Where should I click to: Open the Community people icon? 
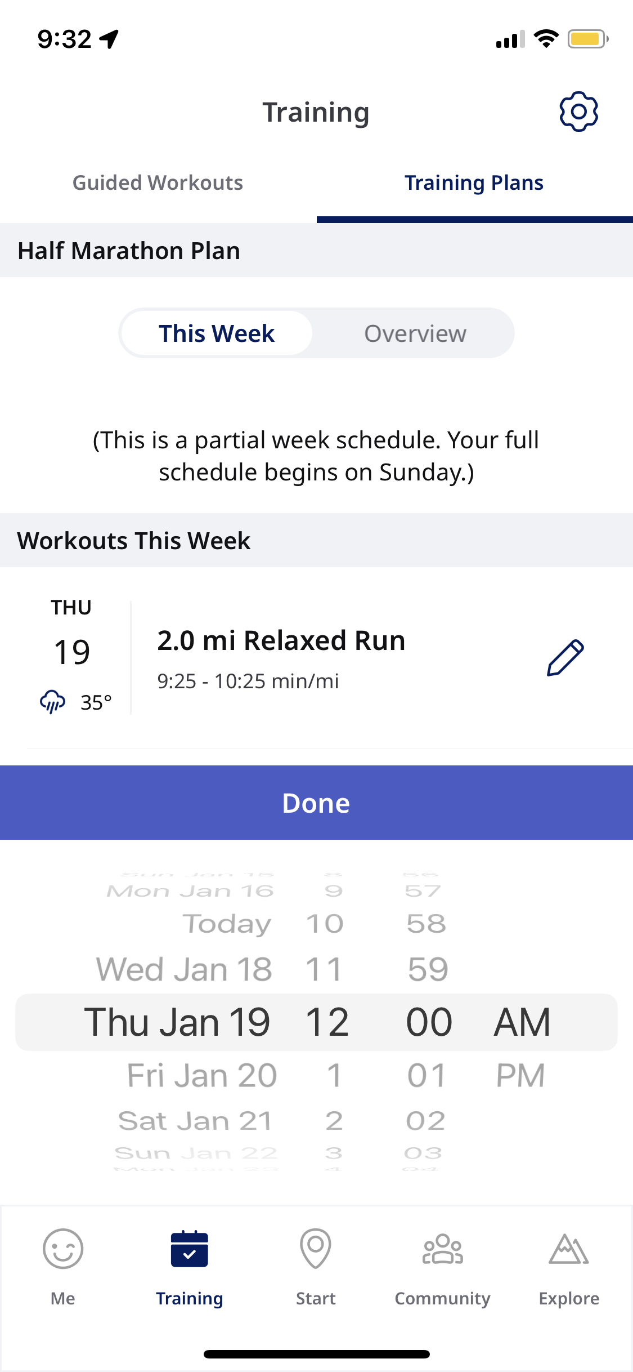(x=442, y=1249)
